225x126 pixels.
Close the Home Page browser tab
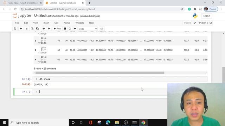pyautogui.click(x=41, y=3)
